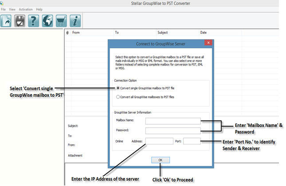Click the 'Attachment' label in preview pane
The width and height of the screenshot is (286, 186).
[x=75, y=156]
